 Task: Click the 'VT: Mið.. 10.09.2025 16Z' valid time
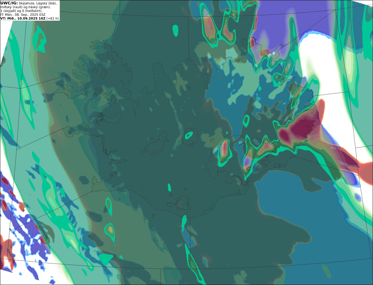[23, 18]
